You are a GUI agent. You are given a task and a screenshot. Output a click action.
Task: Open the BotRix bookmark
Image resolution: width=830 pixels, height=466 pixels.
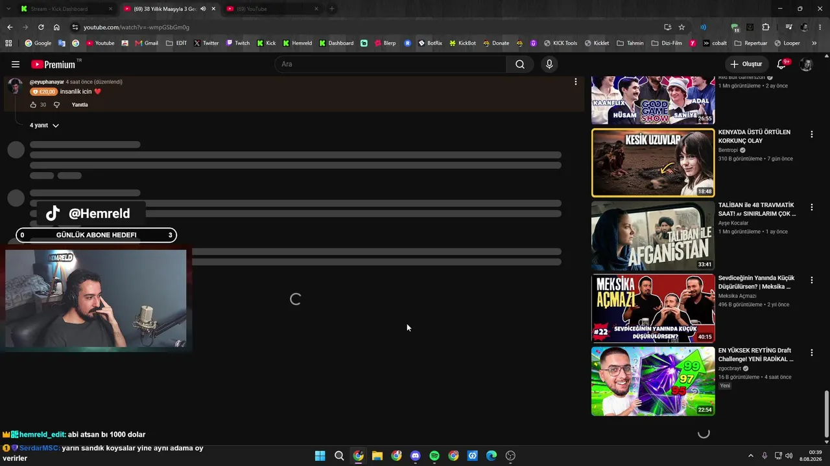coord(430,43)
